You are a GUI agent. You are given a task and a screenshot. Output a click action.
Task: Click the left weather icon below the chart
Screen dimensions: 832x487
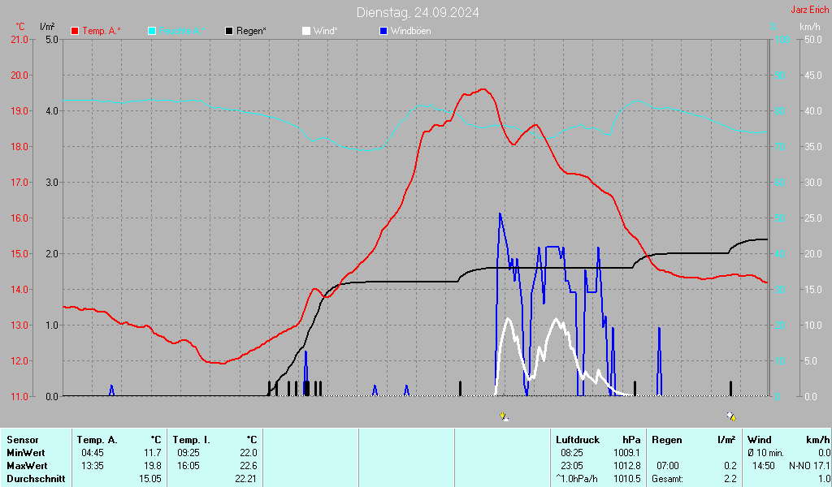tap(504, 416)
